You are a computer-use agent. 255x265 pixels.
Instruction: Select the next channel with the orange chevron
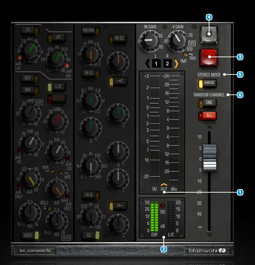click(x=176, y=64)
